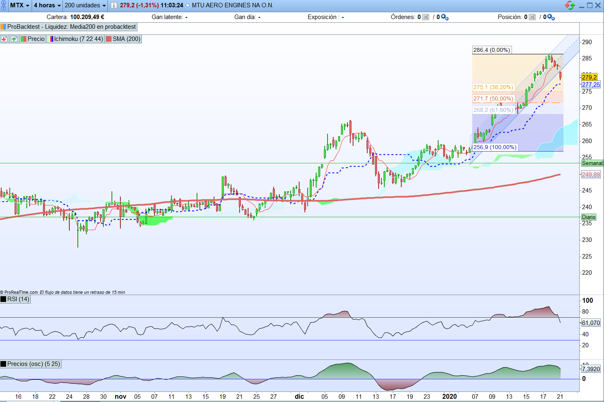Click the 100 label on the RSI scale
The height and width of the screenshot is (402, 604).
coord(587,300)
